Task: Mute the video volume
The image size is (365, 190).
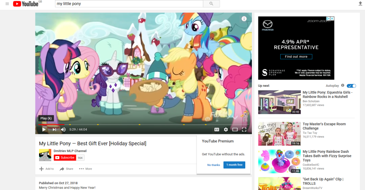Action: click(63, 129)
